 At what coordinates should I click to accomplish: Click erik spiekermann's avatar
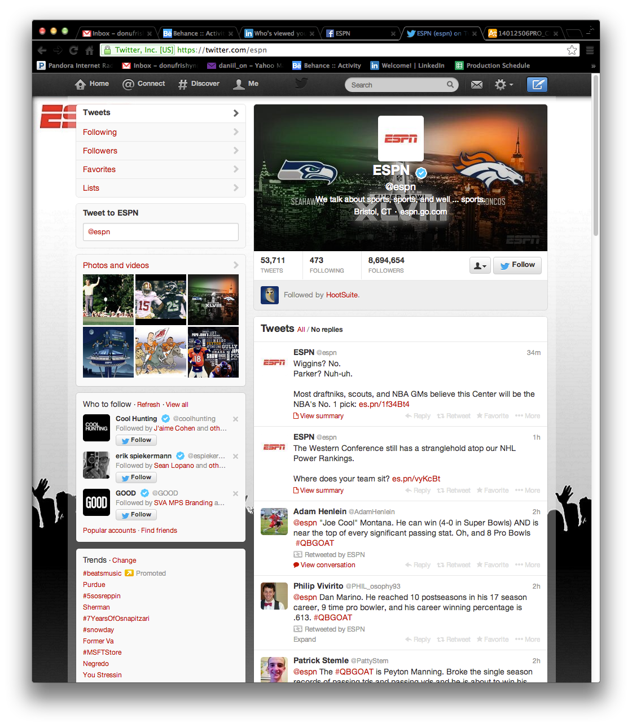(96, 465)
